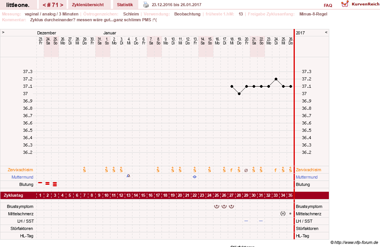Click the Störfaktoren row label on left
The width and height of the screenshot is (380, 247).
coord(22,228)
